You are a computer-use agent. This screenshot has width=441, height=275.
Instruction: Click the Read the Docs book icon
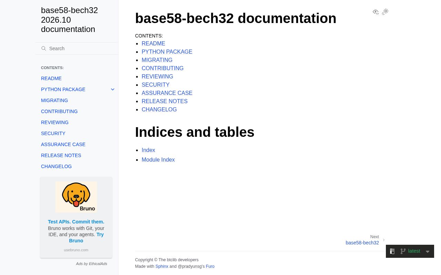click(392, 251)
